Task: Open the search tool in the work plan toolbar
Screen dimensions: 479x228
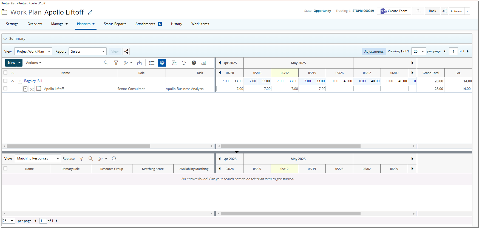Action: [x=106, y=63]
